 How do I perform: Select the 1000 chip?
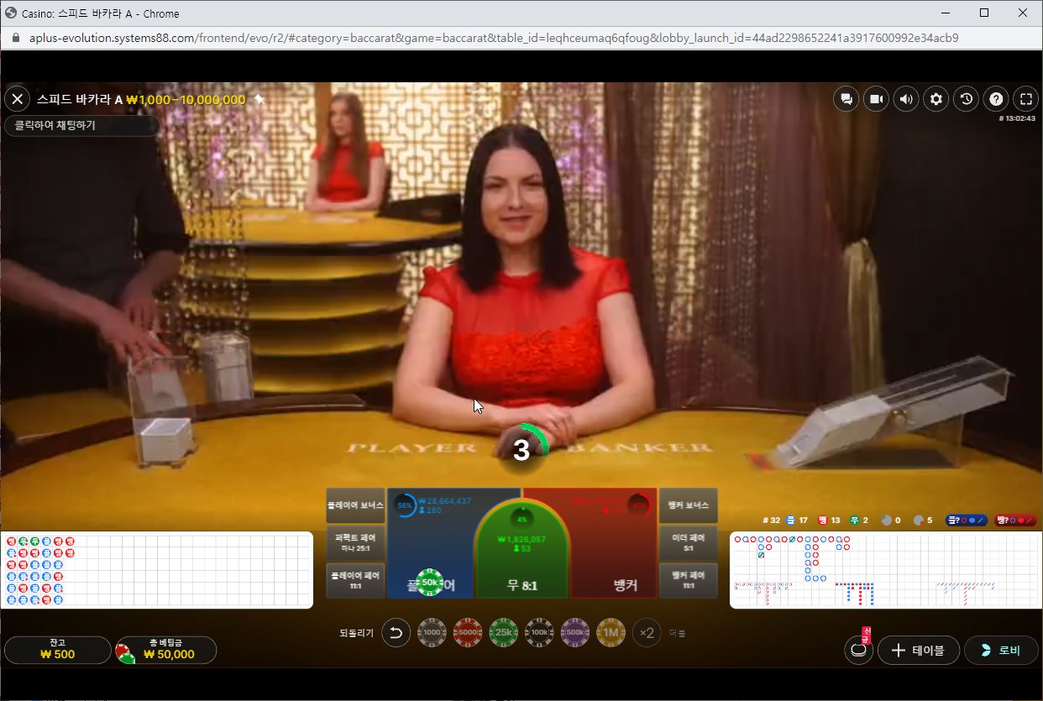pyautogui.click(x=432, y=633)
